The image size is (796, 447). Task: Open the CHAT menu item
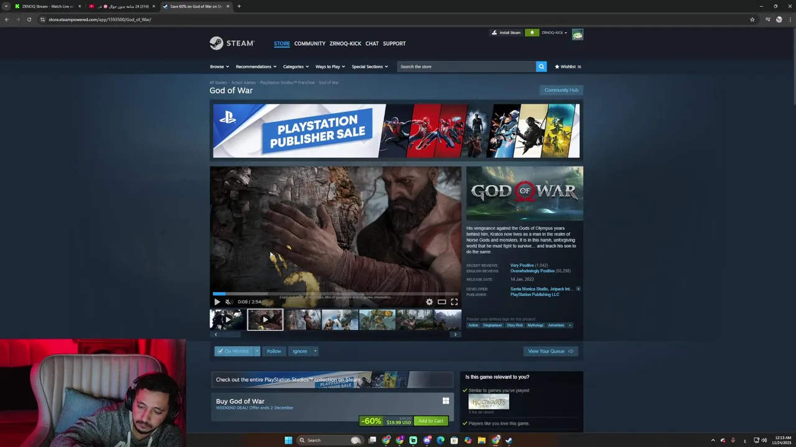point(372,43)
